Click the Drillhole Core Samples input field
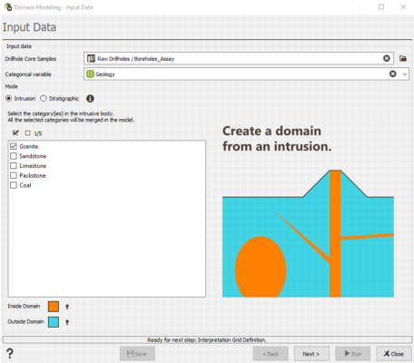The height and width of the screenshot is (363, 414). [239, 58]
